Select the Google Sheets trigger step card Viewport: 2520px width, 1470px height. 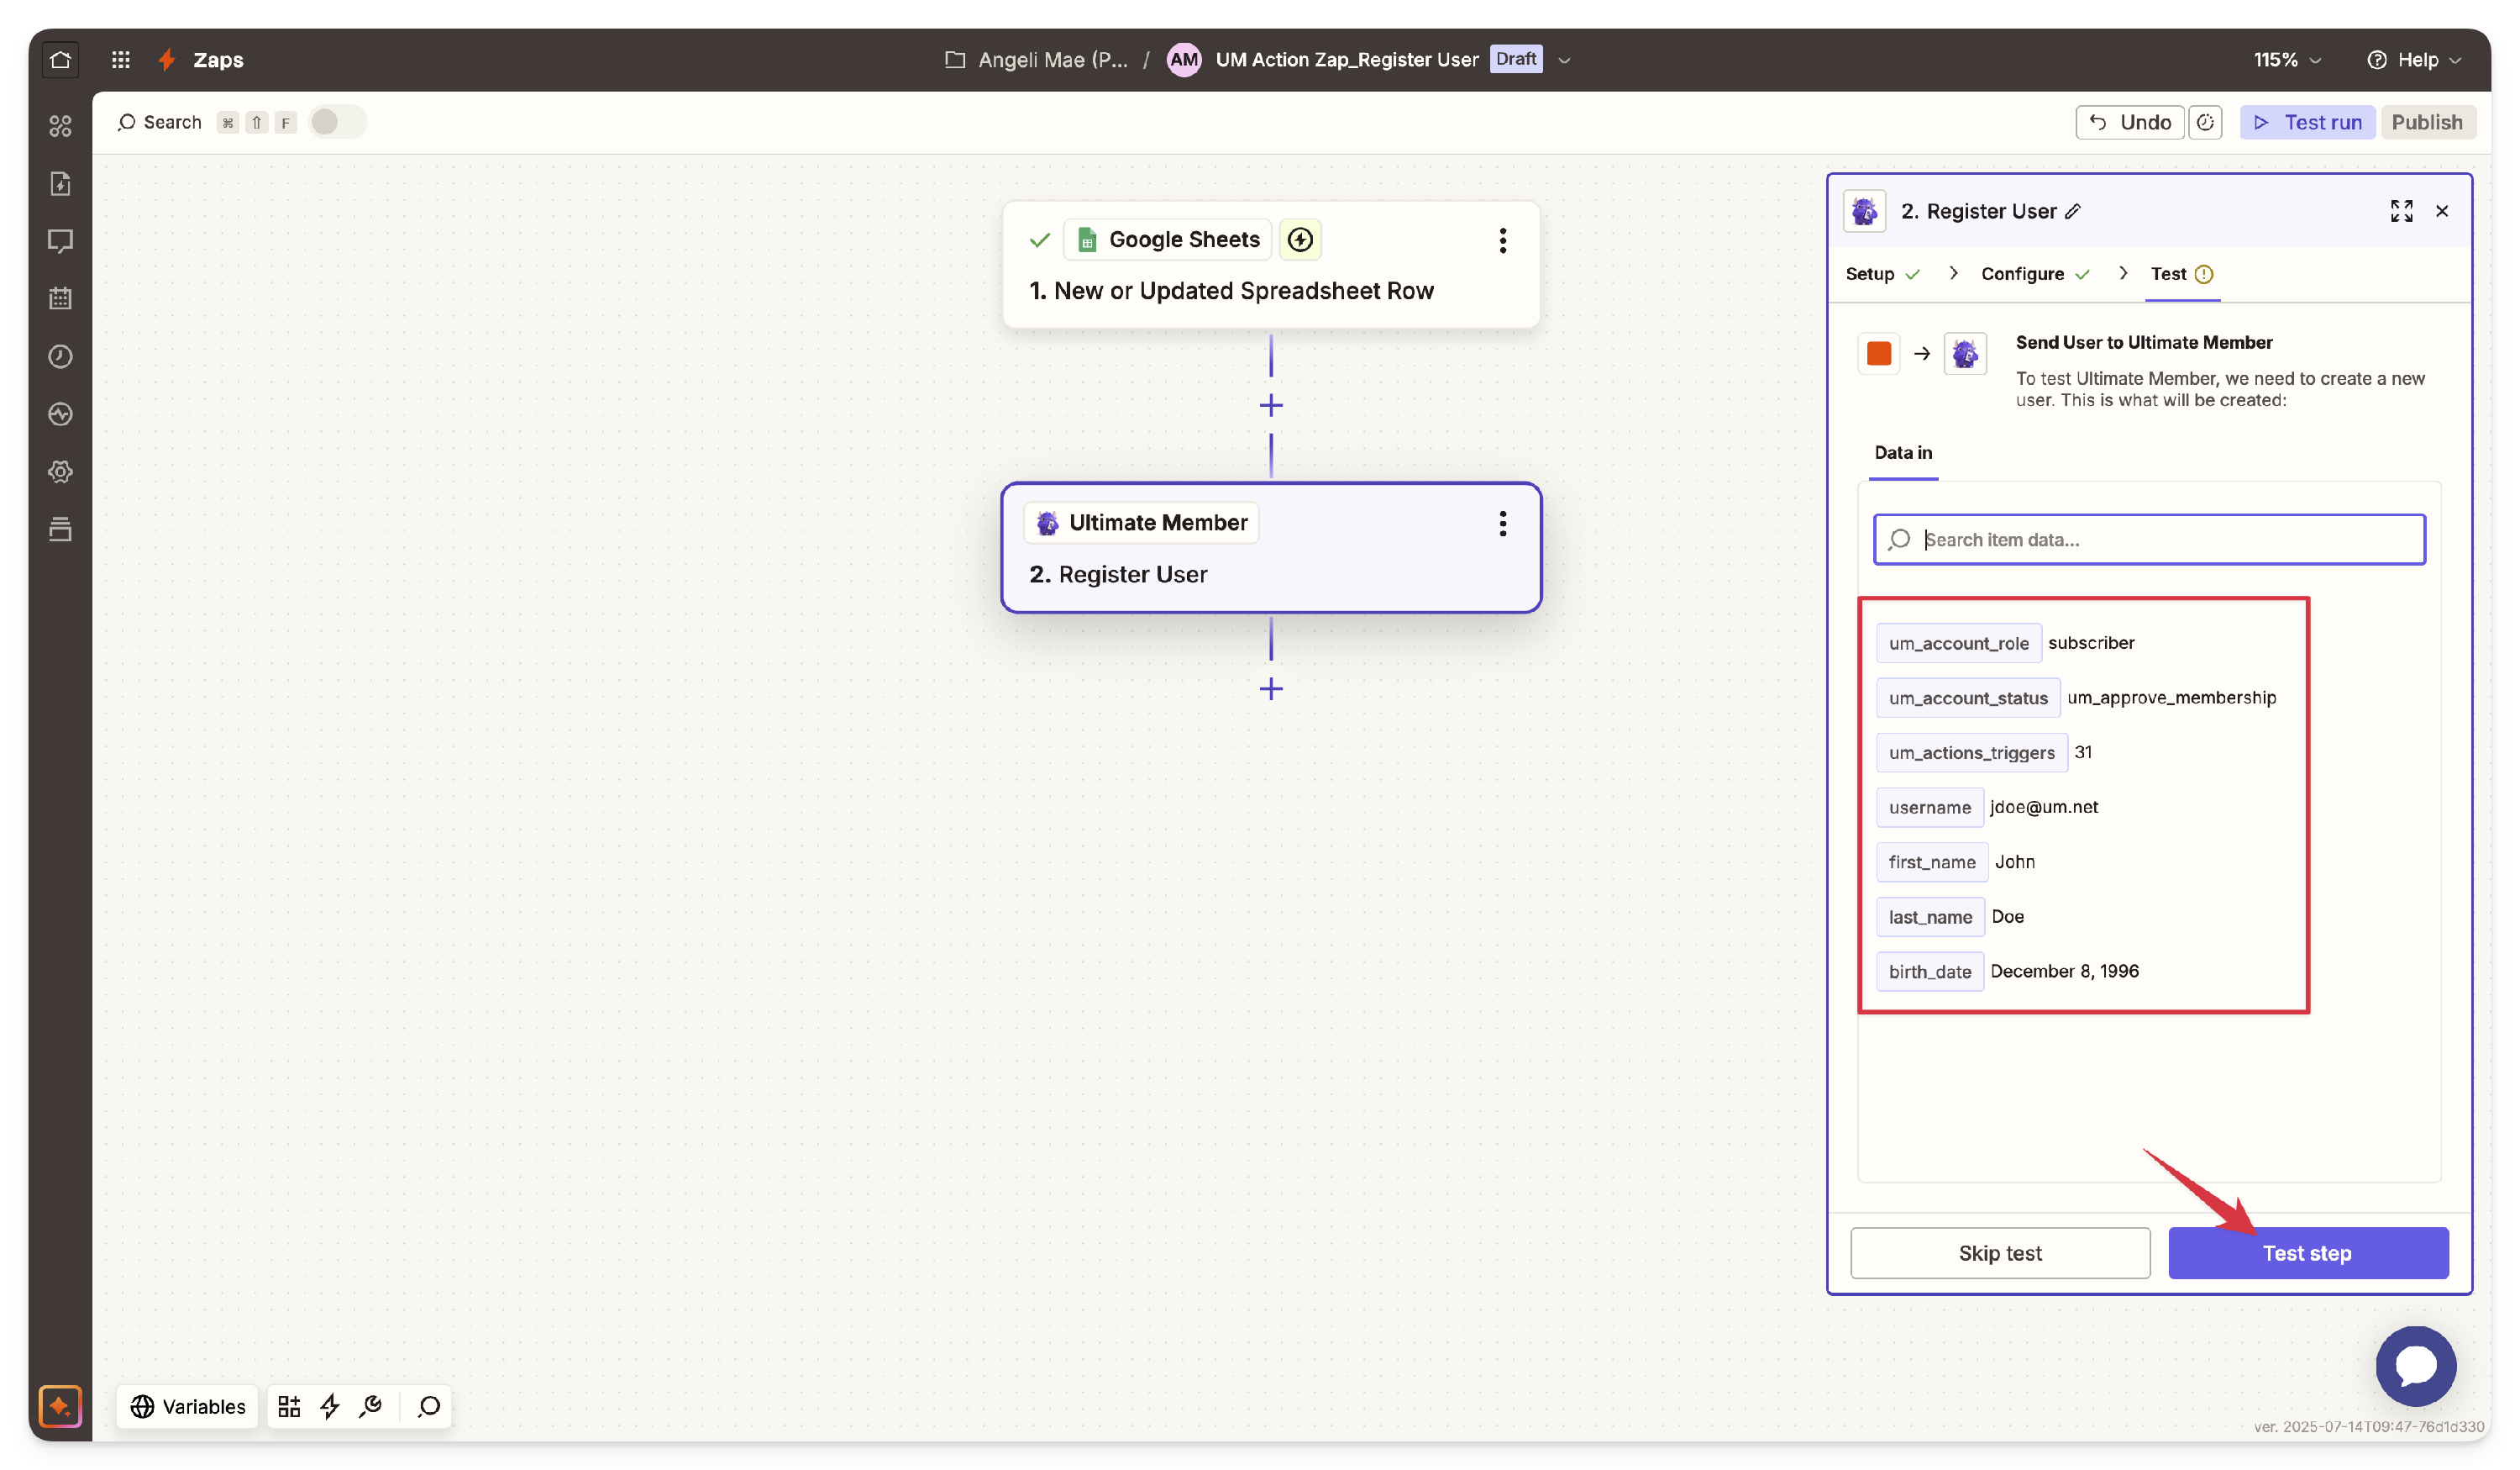[1270, 266]
